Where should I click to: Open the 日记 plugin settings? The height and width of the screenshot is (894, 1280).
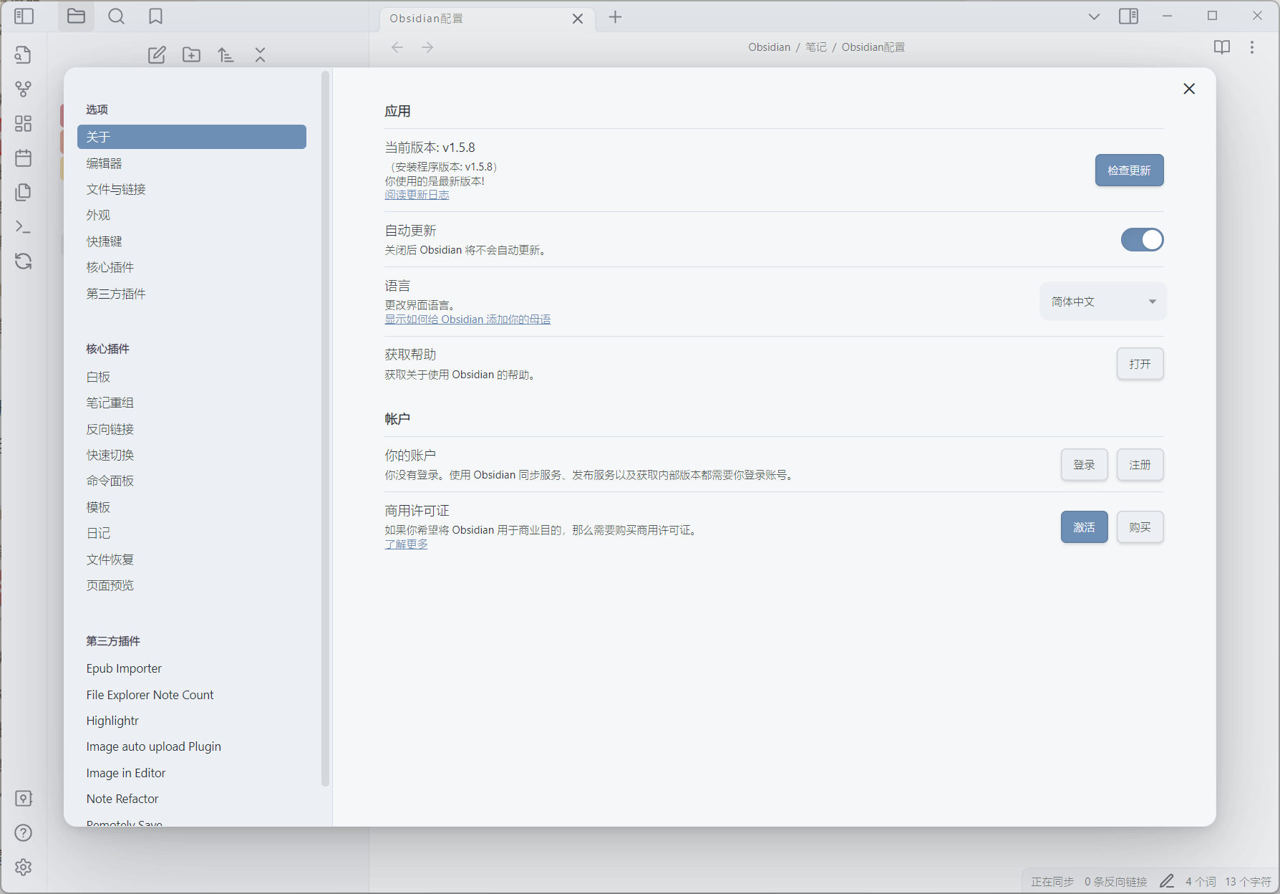coord(192,533)
